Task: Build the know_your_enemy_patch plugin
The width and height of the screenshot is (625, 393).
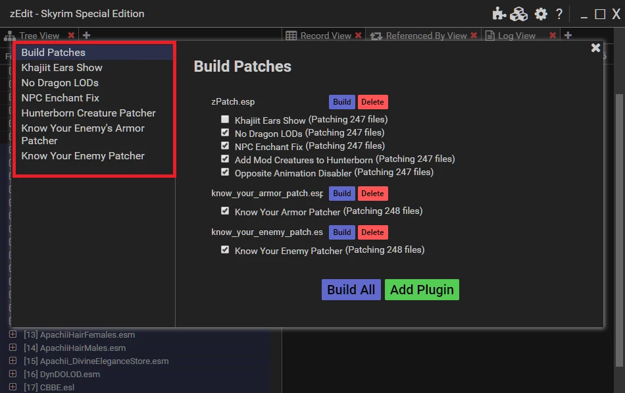Action: click(342, 232)
